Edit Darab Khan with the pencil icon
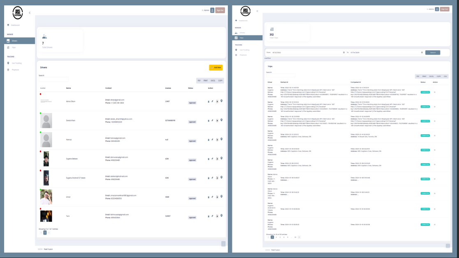This screenshot has height=258, width=459. [x=213, y=121]
